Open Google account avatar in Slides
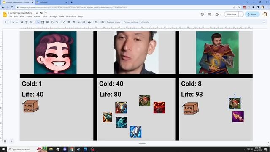The width and height of the screenshot is (270, 152). tap(265, 14)
